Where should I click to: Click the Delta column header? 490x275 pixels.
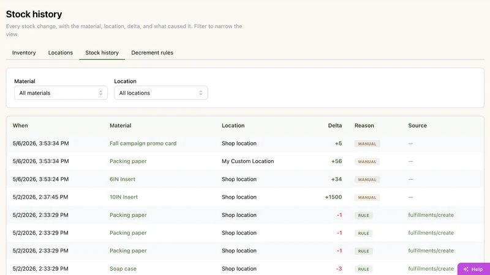[x=334, y=126]
